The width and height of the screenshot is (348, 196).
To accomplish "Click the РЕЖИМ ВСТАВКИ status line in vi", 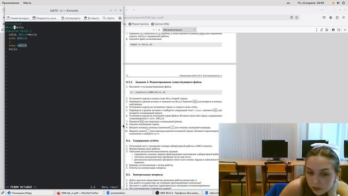I will point(21,187).
